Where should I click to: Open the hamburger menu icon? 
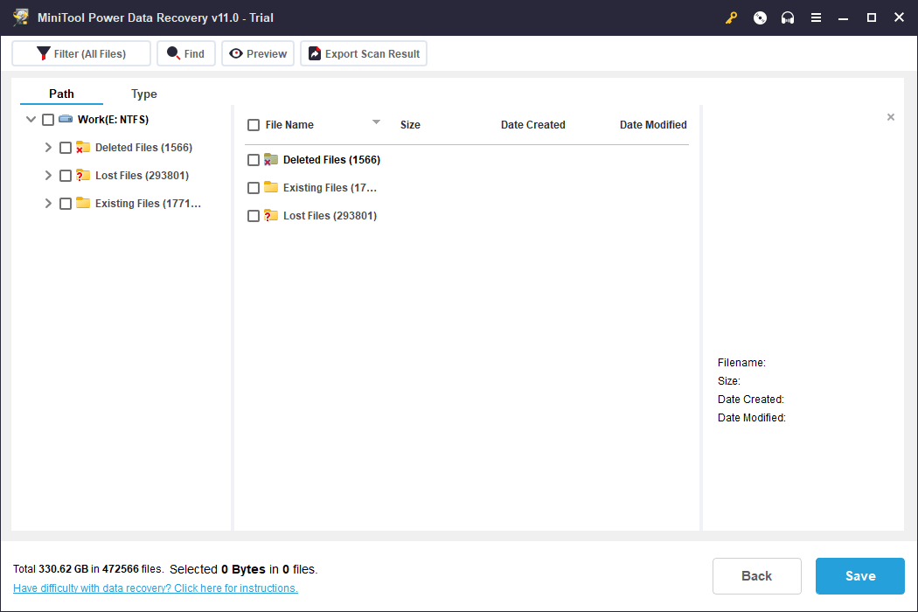point(816,18)
